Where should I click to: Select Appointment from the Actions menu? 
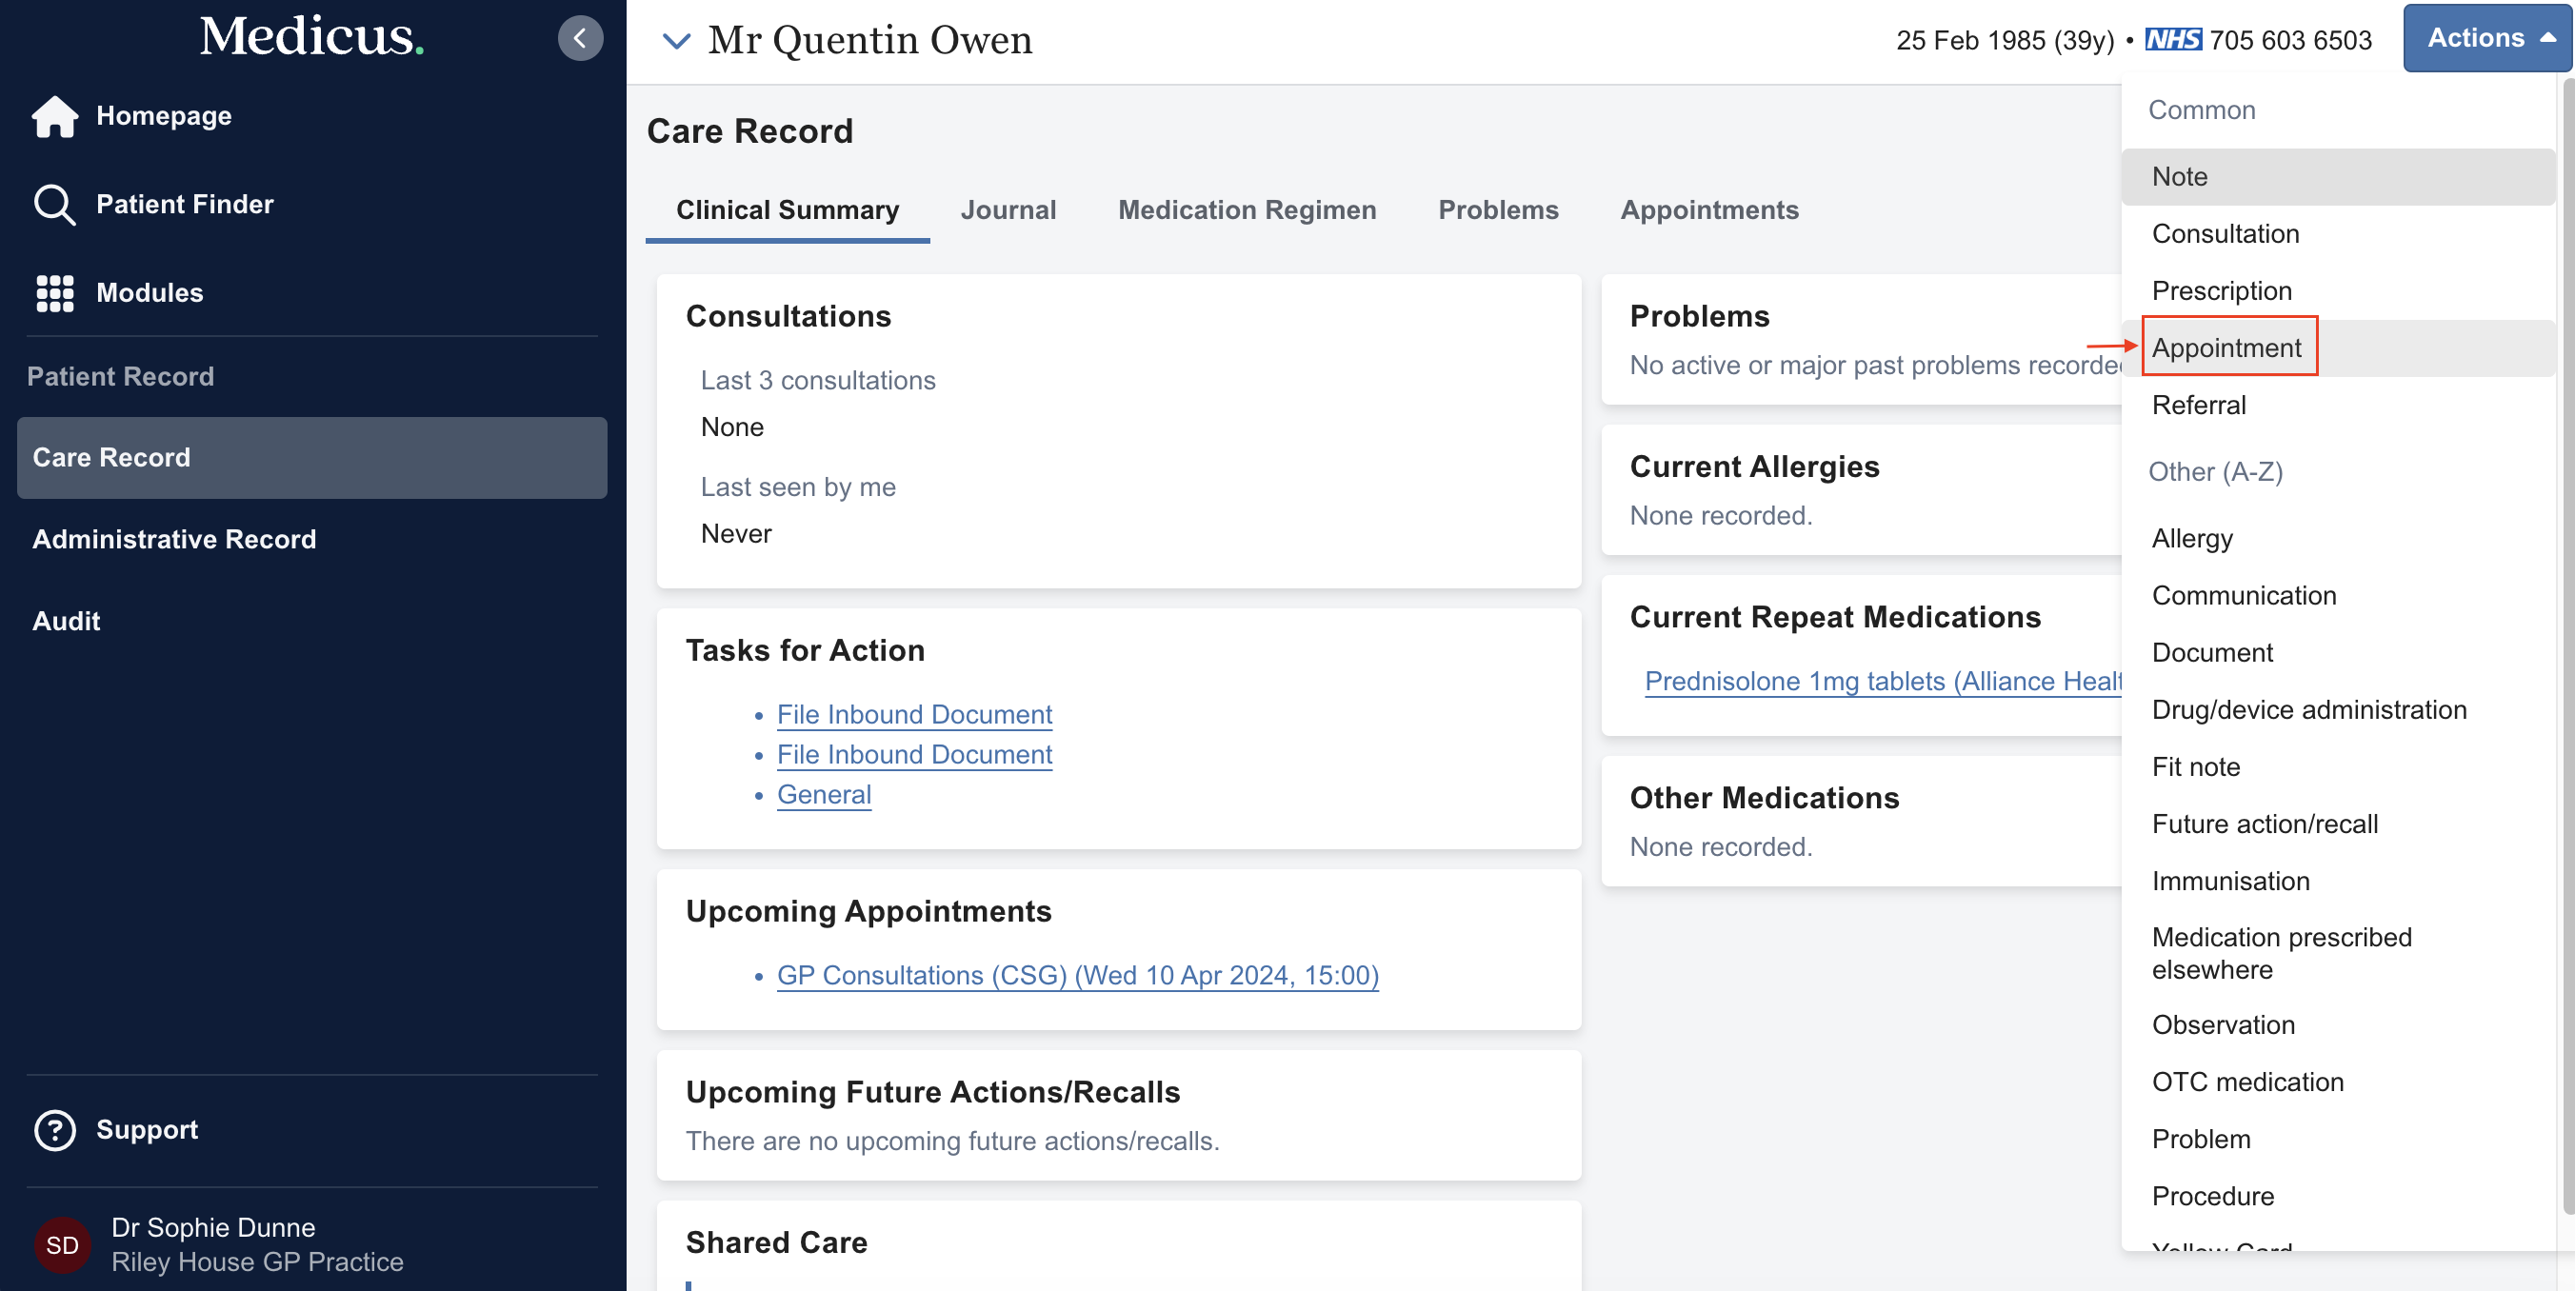[x=2226, y=348]
